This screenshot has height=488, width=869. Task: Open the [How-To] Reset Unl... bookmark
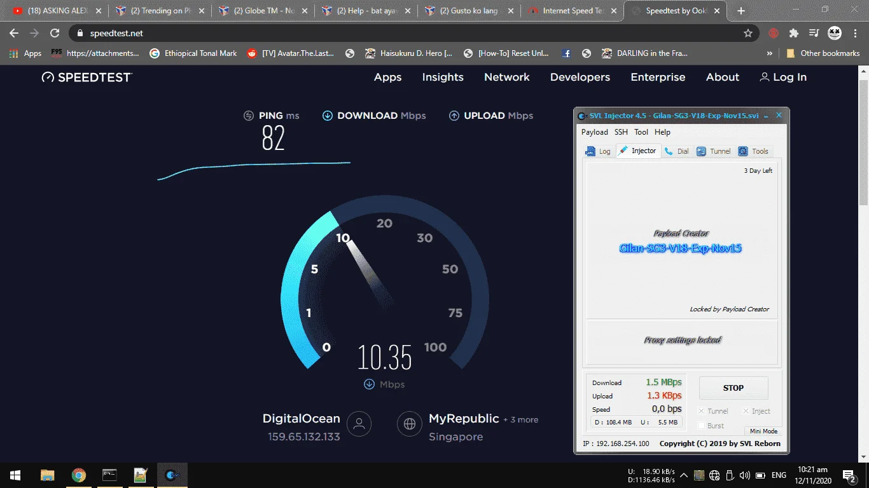[506, 53]
